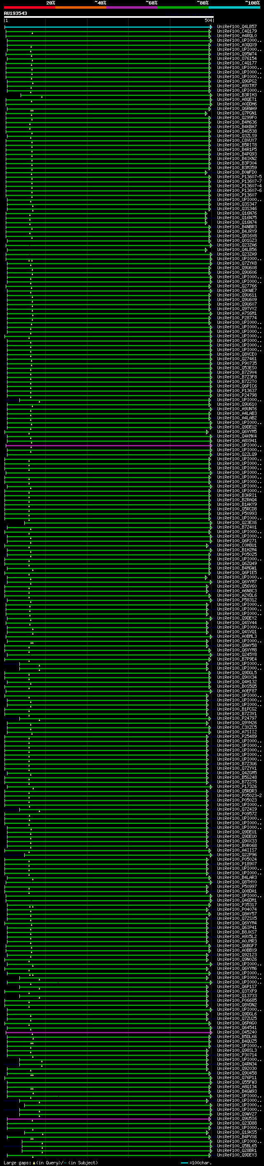This screenshot has width=264, height=1166.
Task: Select entry UniRef100_Q8THY0
Action: pos(237,882)
